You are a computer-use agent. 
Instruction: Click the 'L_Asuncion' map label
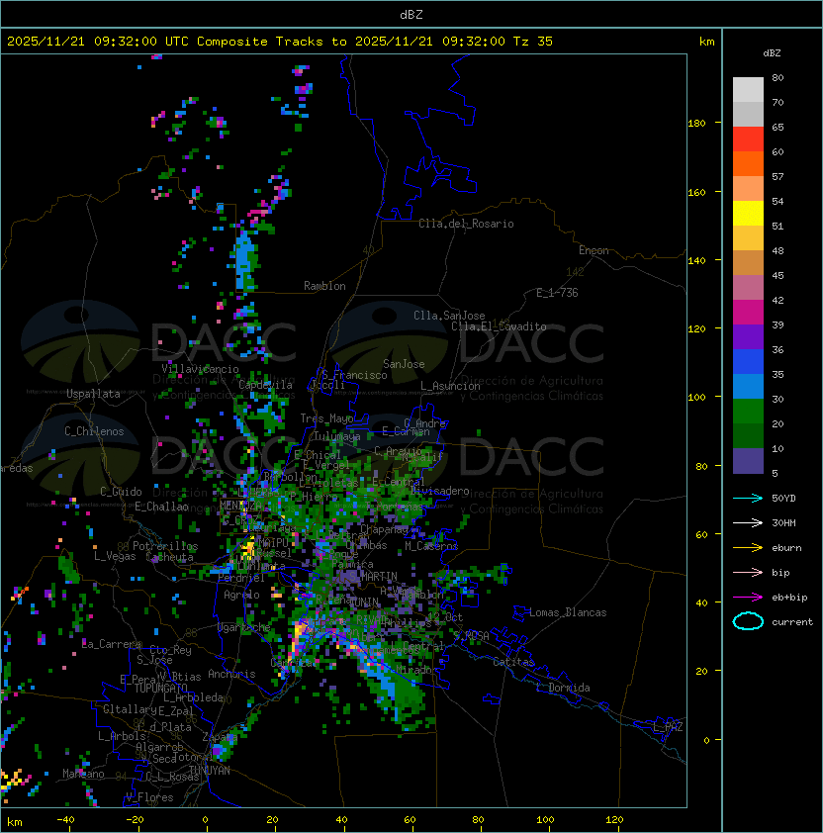click(450, 386)
